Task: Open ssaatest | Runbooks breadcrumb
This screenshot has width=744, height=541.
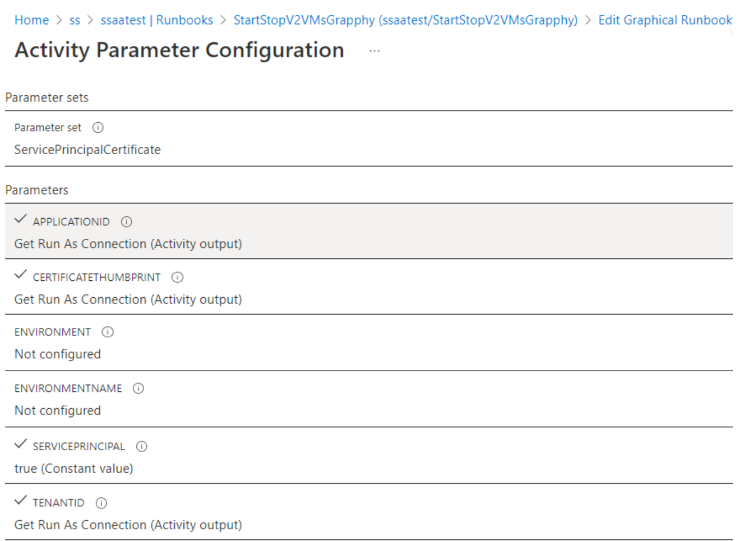Action: 157,20
